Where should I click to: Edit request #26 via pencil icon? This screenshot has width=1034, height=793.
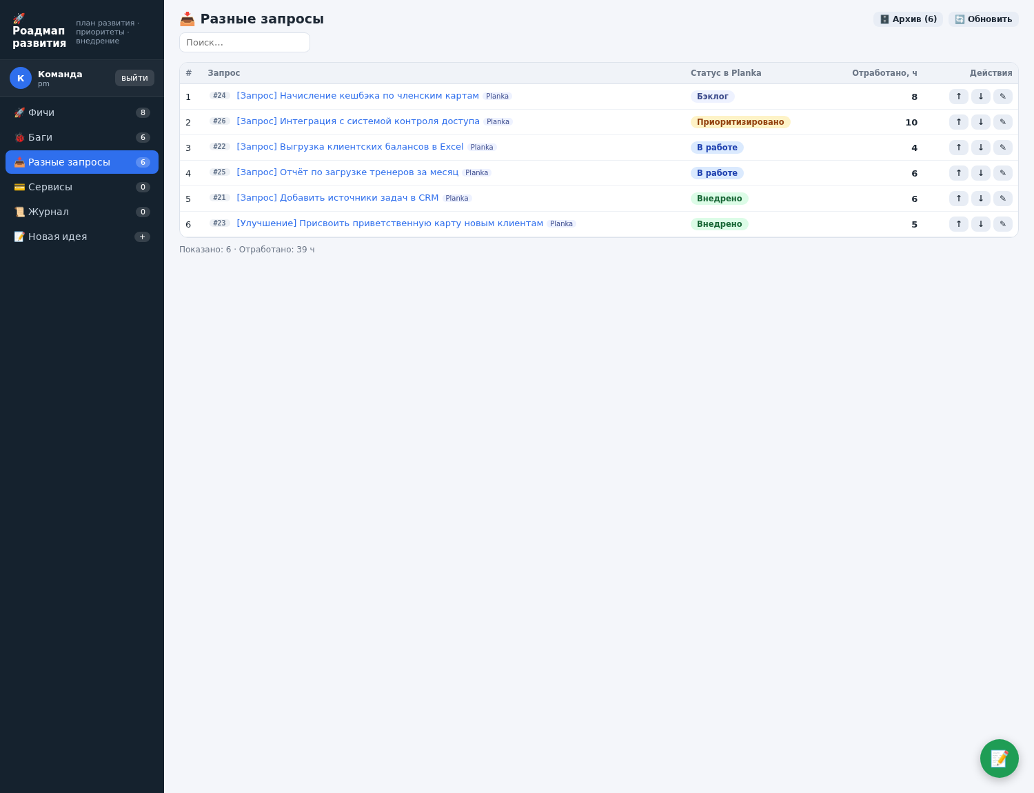1002,122
